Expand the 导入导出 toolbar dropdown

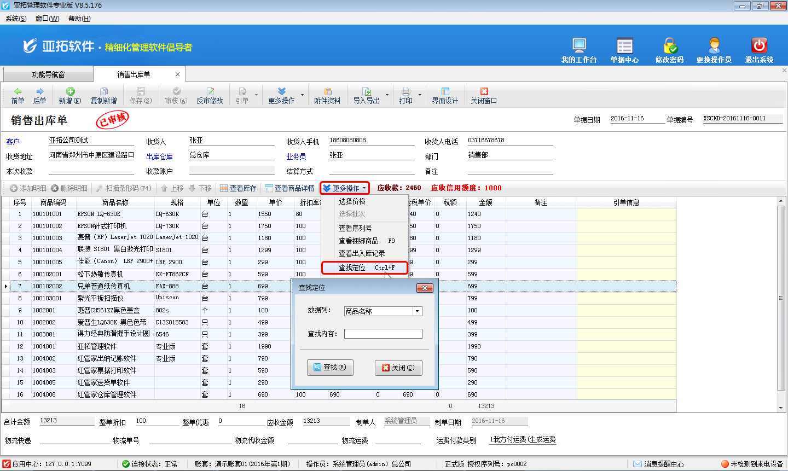coord(387,95)
